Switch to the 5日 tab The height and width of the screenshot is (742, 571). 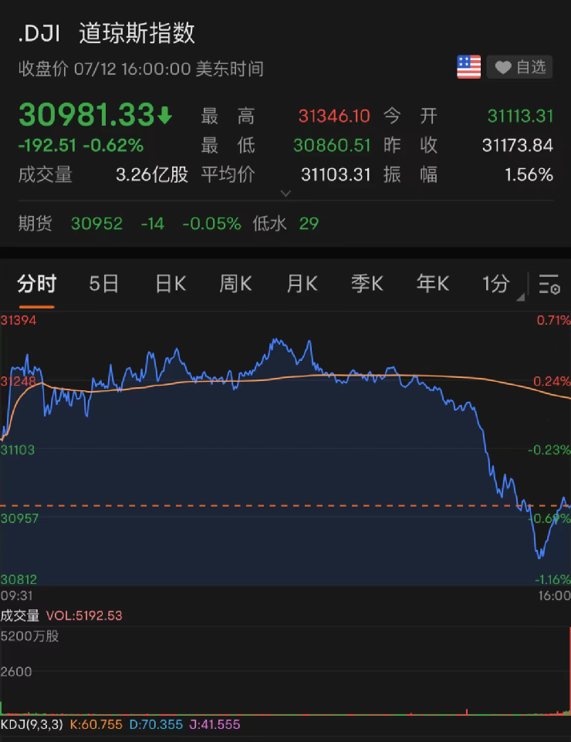point(103,283)
